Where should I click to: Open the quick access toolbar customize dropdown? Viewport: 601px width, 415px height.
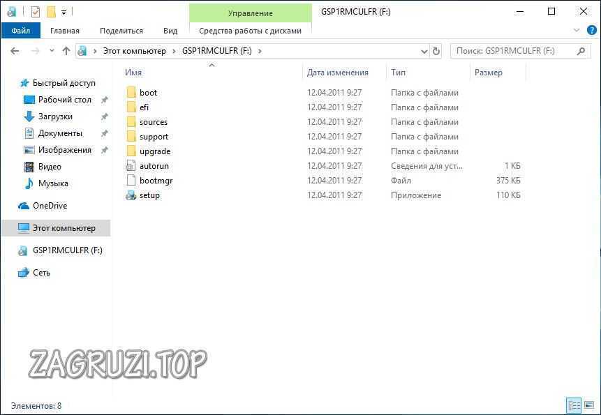(64, 13)
